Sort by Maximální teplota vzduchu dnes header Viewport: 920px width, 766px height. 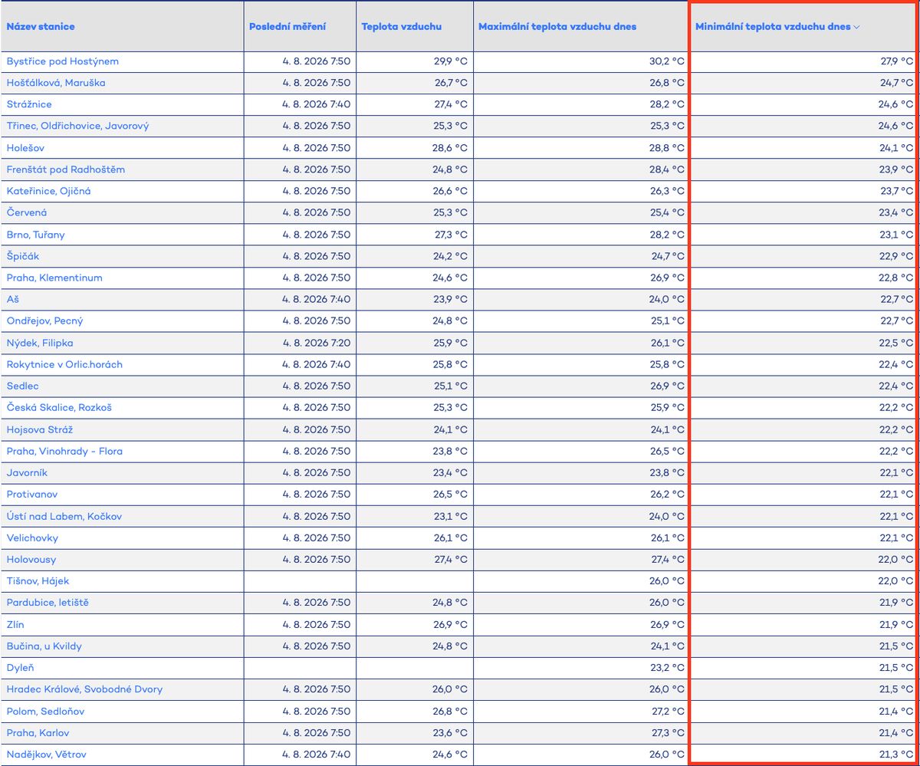point(557,27)
